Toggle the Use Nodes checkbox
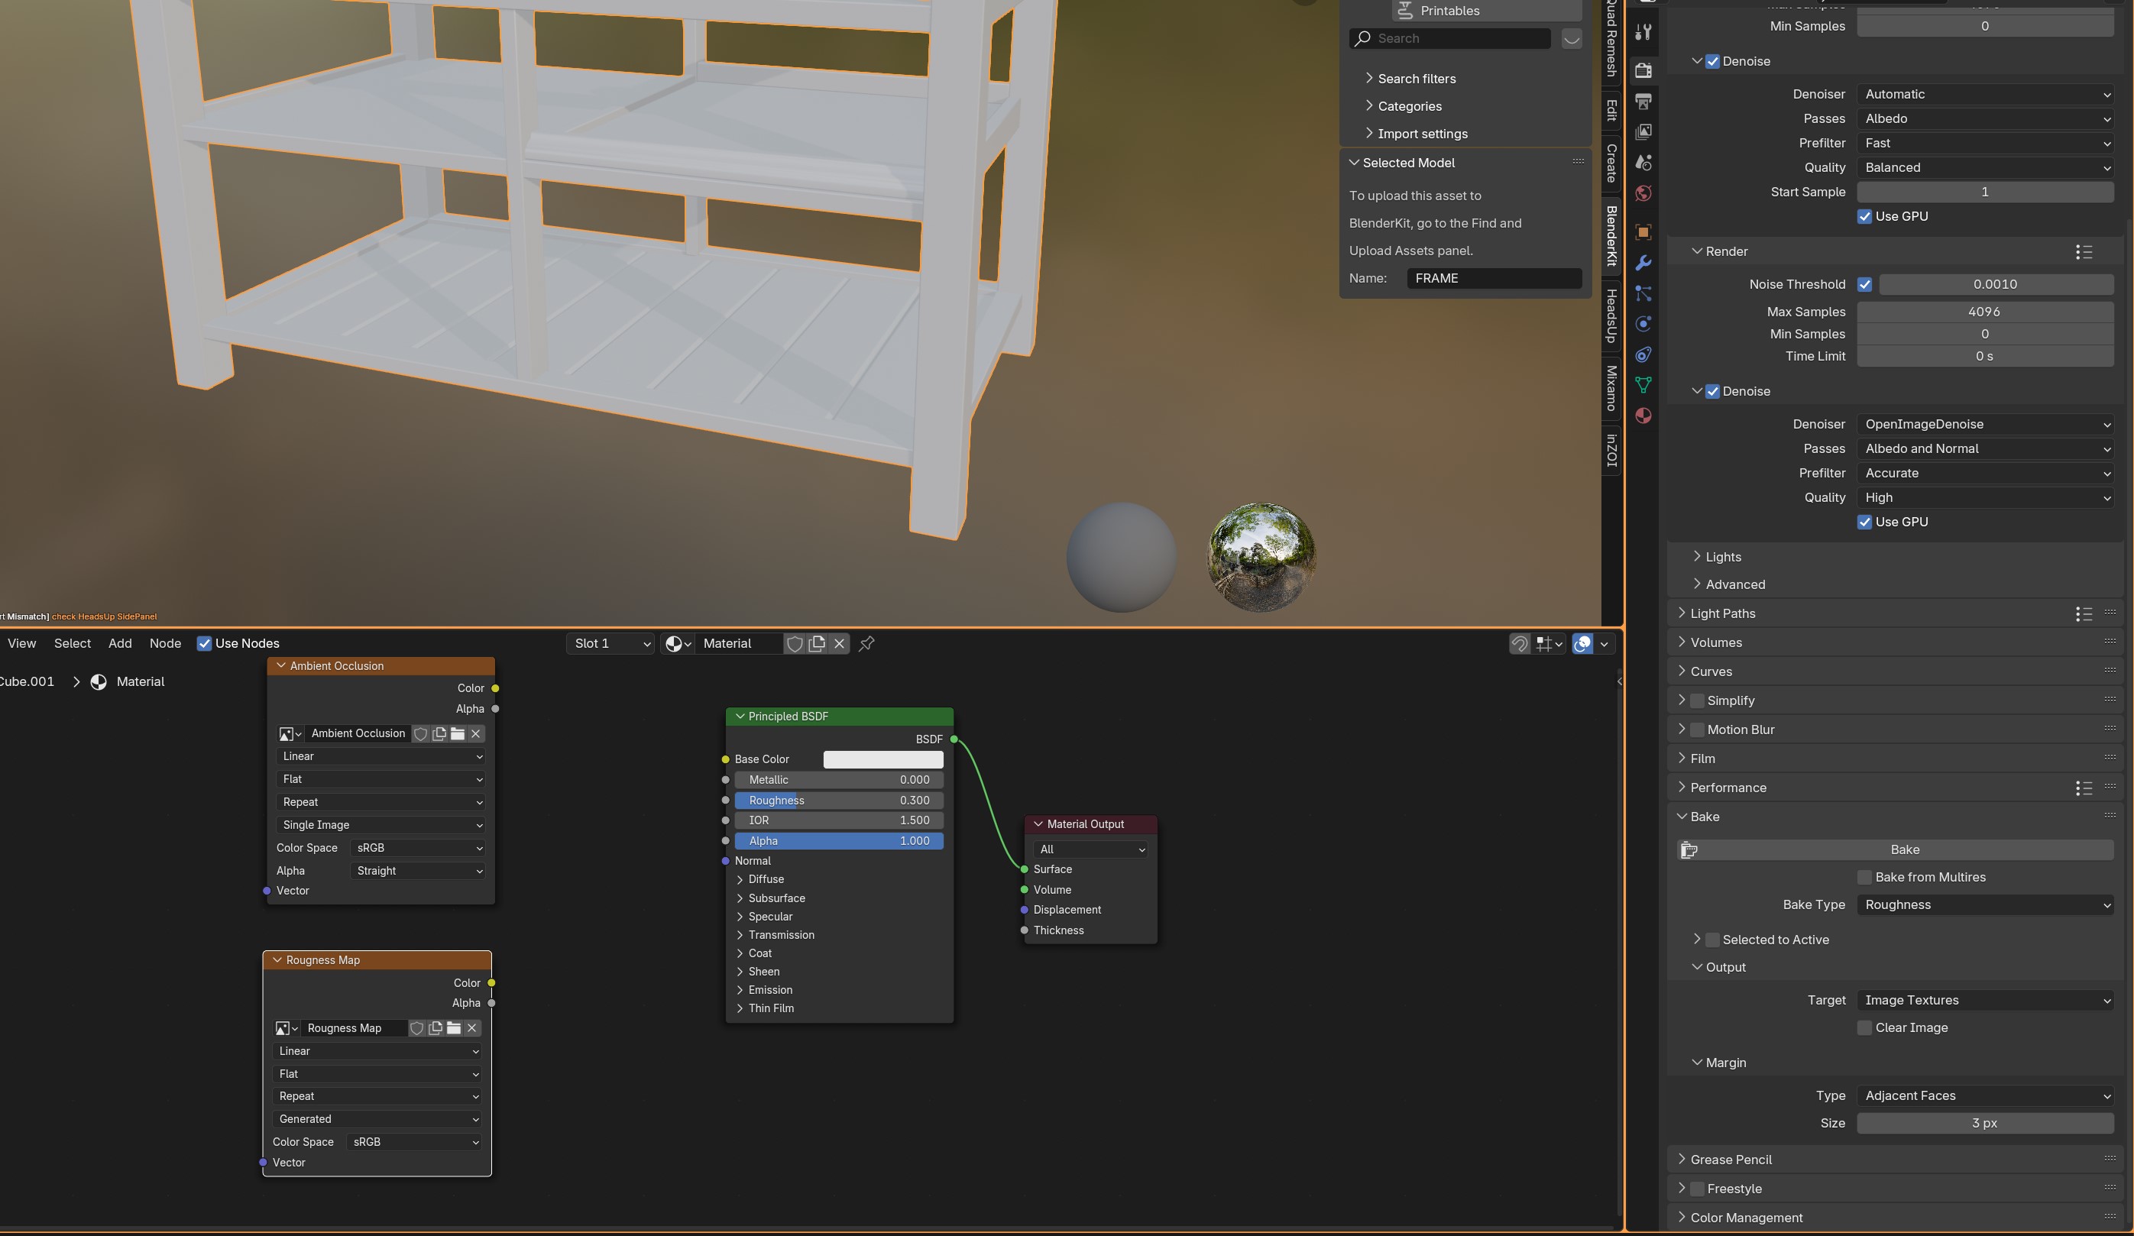 click(204, 643)
